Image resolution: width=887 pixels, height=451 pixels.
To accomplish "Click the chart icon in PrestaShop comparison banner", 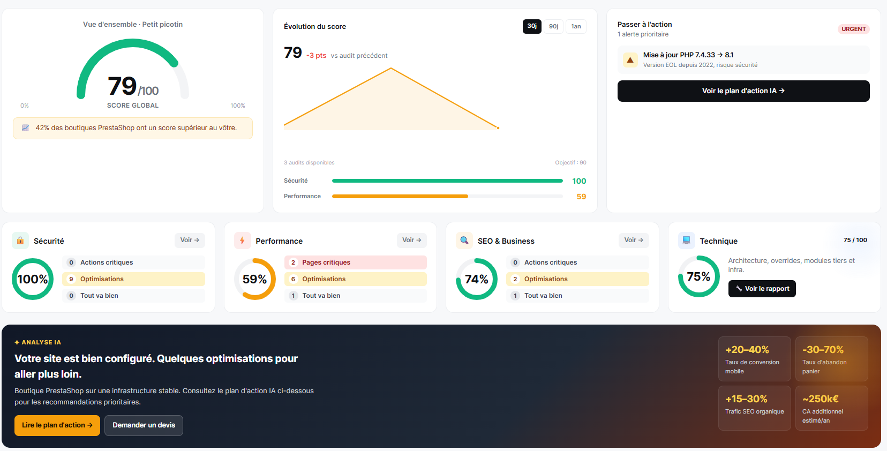I will tap(25, 128).
